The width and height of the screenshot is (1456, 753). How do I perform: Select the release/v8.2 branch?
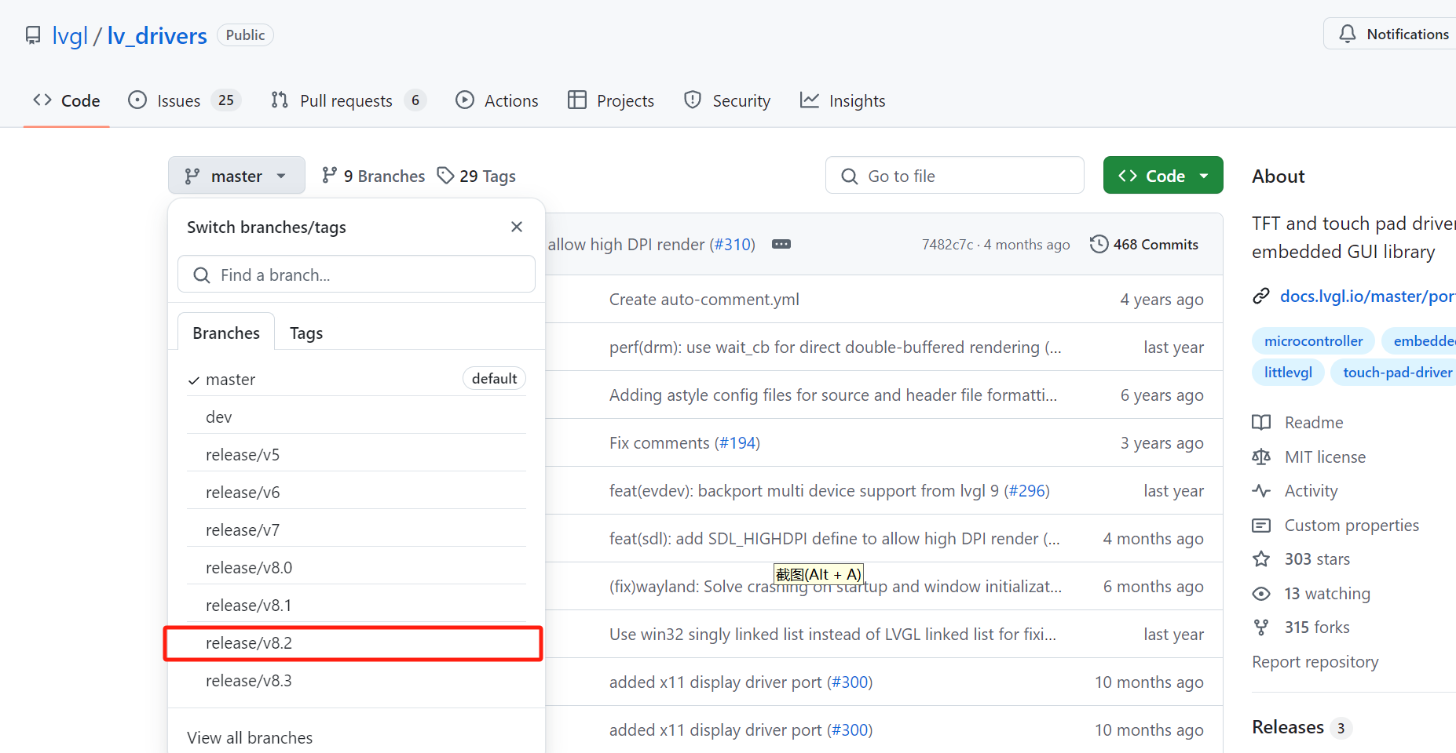click(356, 643)
